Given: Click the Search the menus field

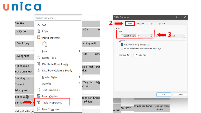Looking at the screenshot, I should point(58,18).
